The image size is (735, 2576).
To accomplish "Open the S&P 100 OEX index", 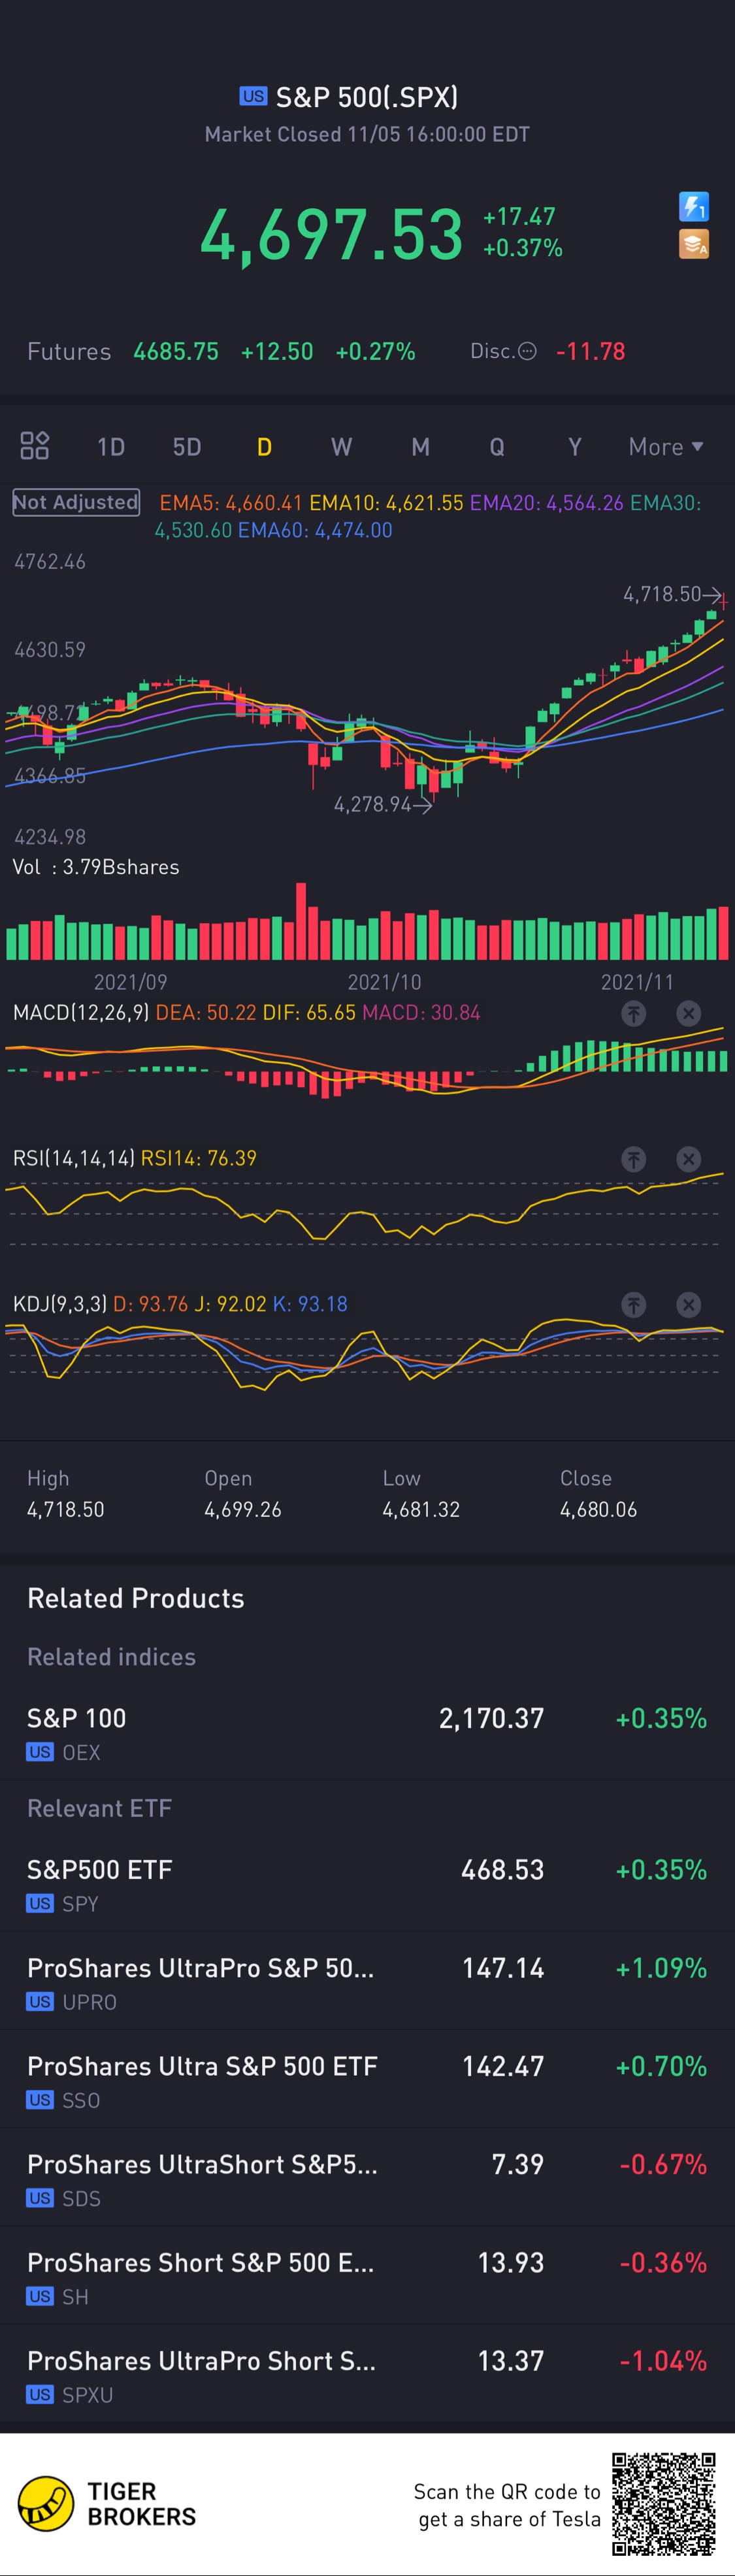I will pos(367,1733).
